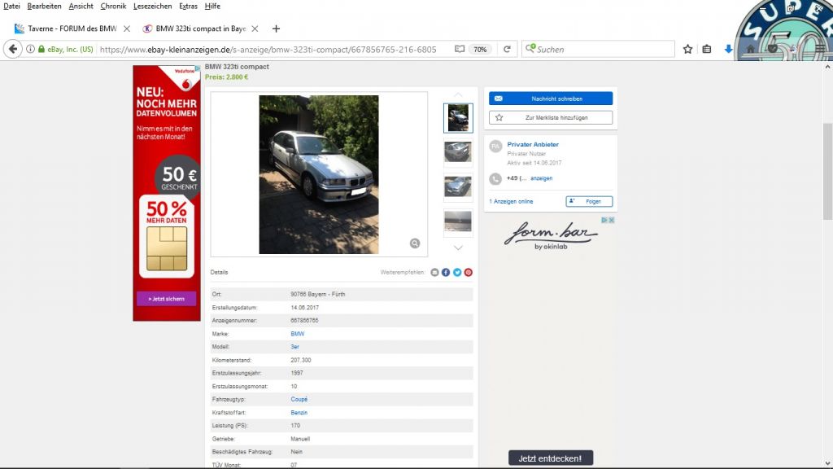Select the third car photo thumbnail
Viewport: 833px width, 469px height.
click(458, 187)
